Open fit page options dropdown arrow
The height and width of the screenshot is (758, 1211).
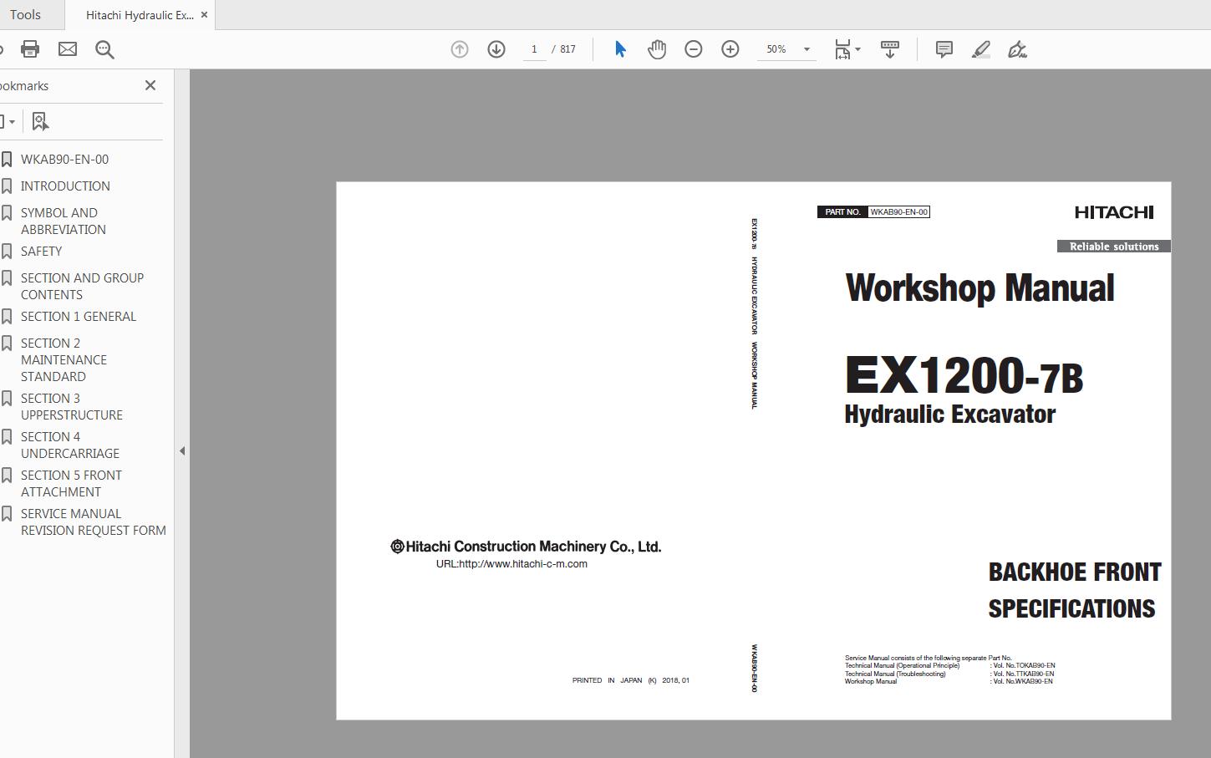857,49
